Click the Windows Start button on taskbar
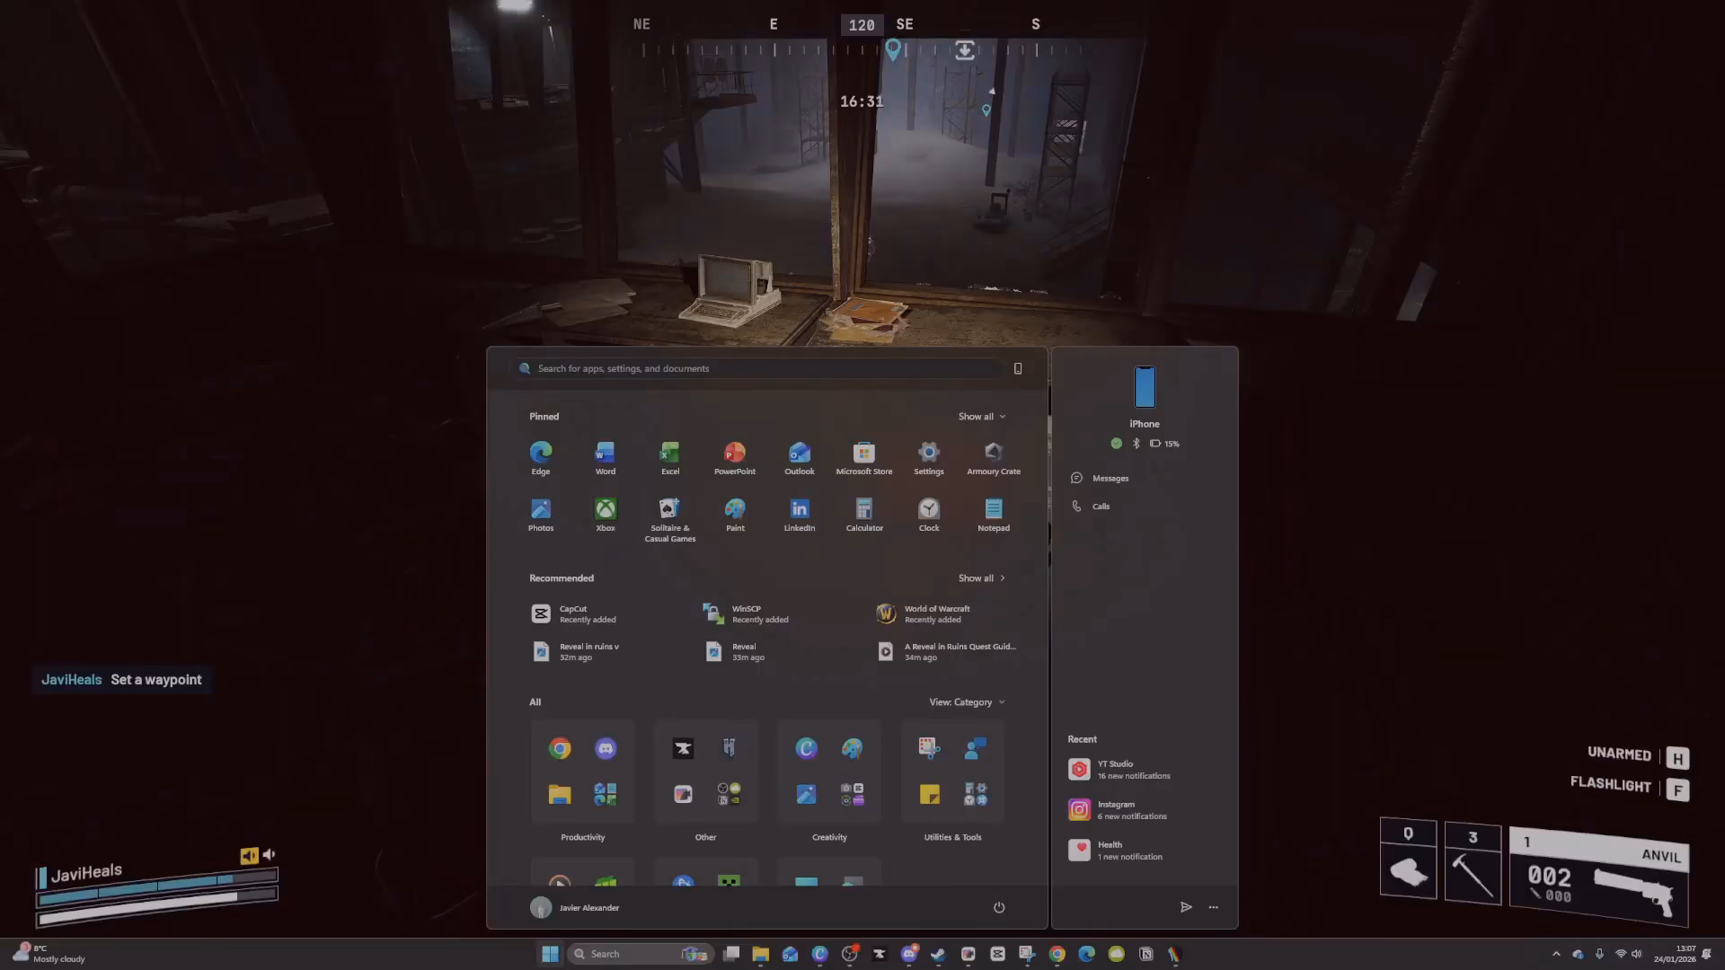The width and height of the screenshot is (1725, 970). [550, 954]
